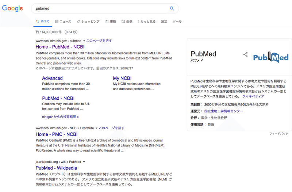Click the Google logo

coord(12,8)
